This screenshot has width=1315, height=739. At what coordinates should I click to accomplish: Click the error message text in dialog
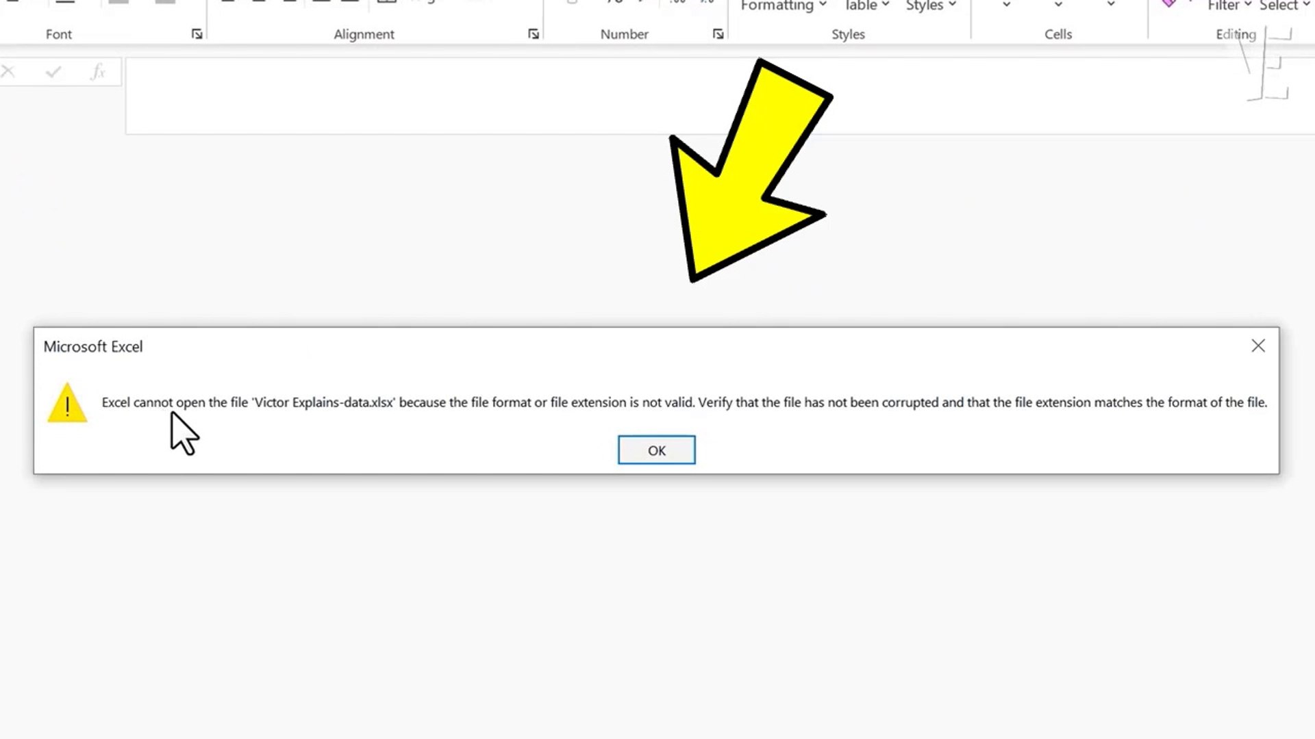click(x=684, y=402)
